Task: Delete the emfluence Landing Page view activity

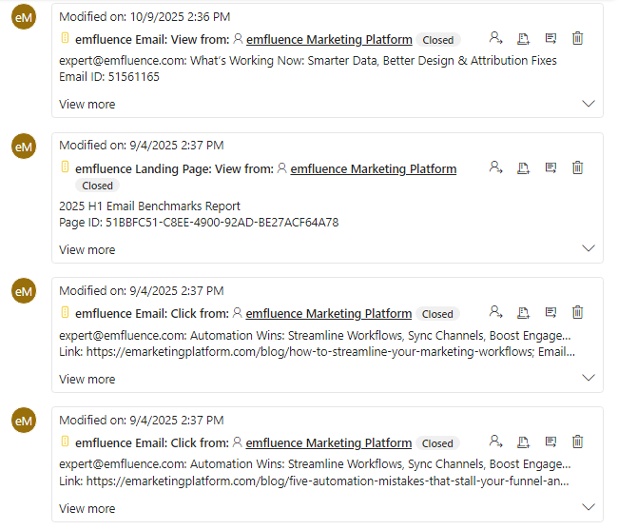Action: click(x=577, y=167)
